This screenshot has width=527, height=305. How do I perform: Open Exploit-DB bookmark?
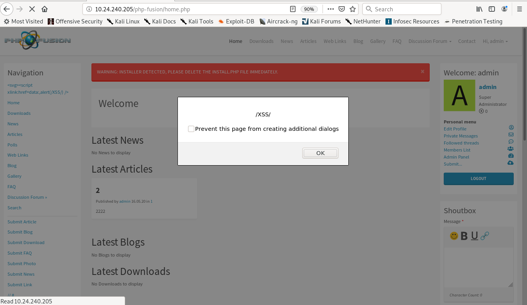236,21
